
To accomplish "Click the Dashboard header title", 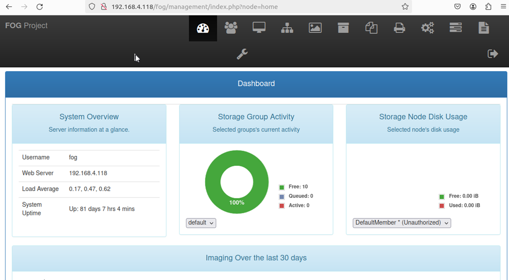I will [256, 83].
